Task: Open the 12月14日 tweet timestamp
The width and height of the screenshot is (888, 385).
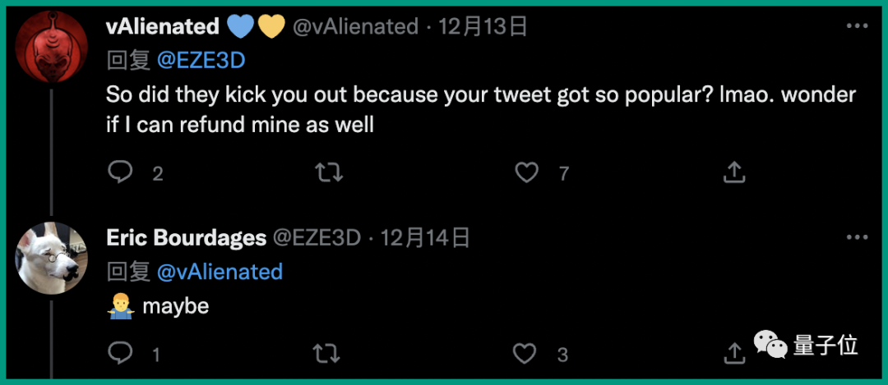Action: (425, 238)
